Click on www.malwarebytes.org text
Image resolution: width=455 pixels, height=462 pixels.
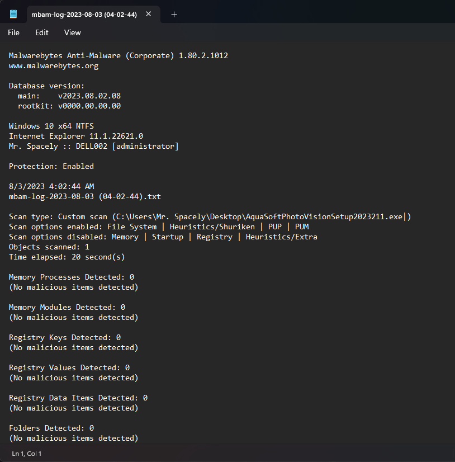(54, 65)
